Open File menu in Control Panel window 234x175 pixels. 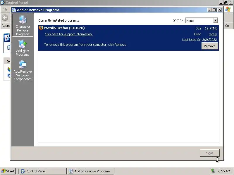[5, 9]
